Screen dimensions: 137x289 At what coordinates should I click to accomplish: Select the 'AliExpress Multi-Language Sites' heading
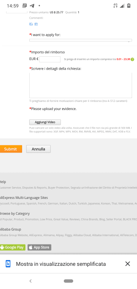24,198
